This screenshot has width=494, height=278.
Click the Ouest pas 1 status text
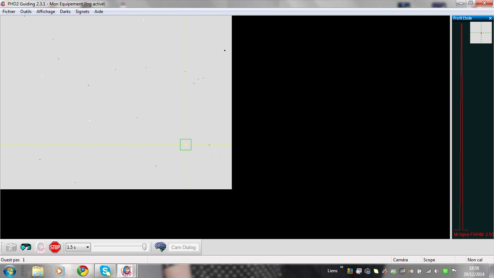13,260
